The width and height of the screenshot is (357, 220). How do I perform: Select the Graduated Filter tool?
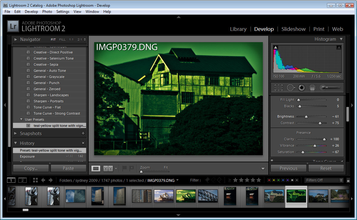tap(312, 88)
